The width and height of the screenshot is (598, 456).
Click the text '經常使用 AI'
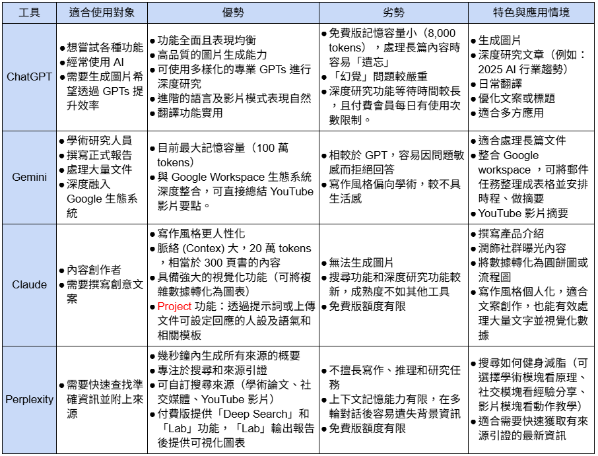tap(95, 62)
